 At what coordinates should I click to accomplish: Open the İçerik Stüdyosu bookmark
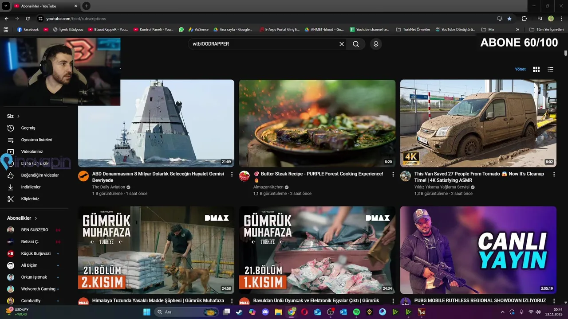pyautogui.click(x=68, y=30)
